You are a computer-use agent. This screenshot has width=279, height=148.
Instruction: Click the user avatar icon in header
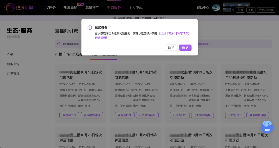click(216, 8)
